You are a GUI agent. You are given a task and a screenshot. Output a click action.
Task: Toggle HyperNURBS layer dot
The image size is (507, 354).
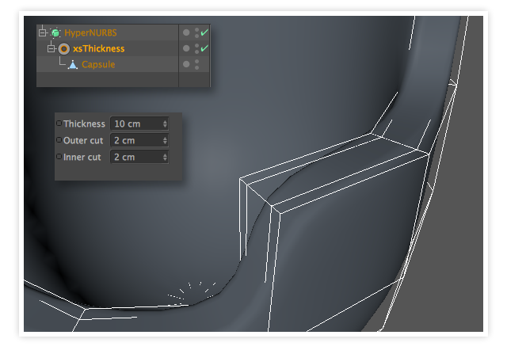(186, 32)
